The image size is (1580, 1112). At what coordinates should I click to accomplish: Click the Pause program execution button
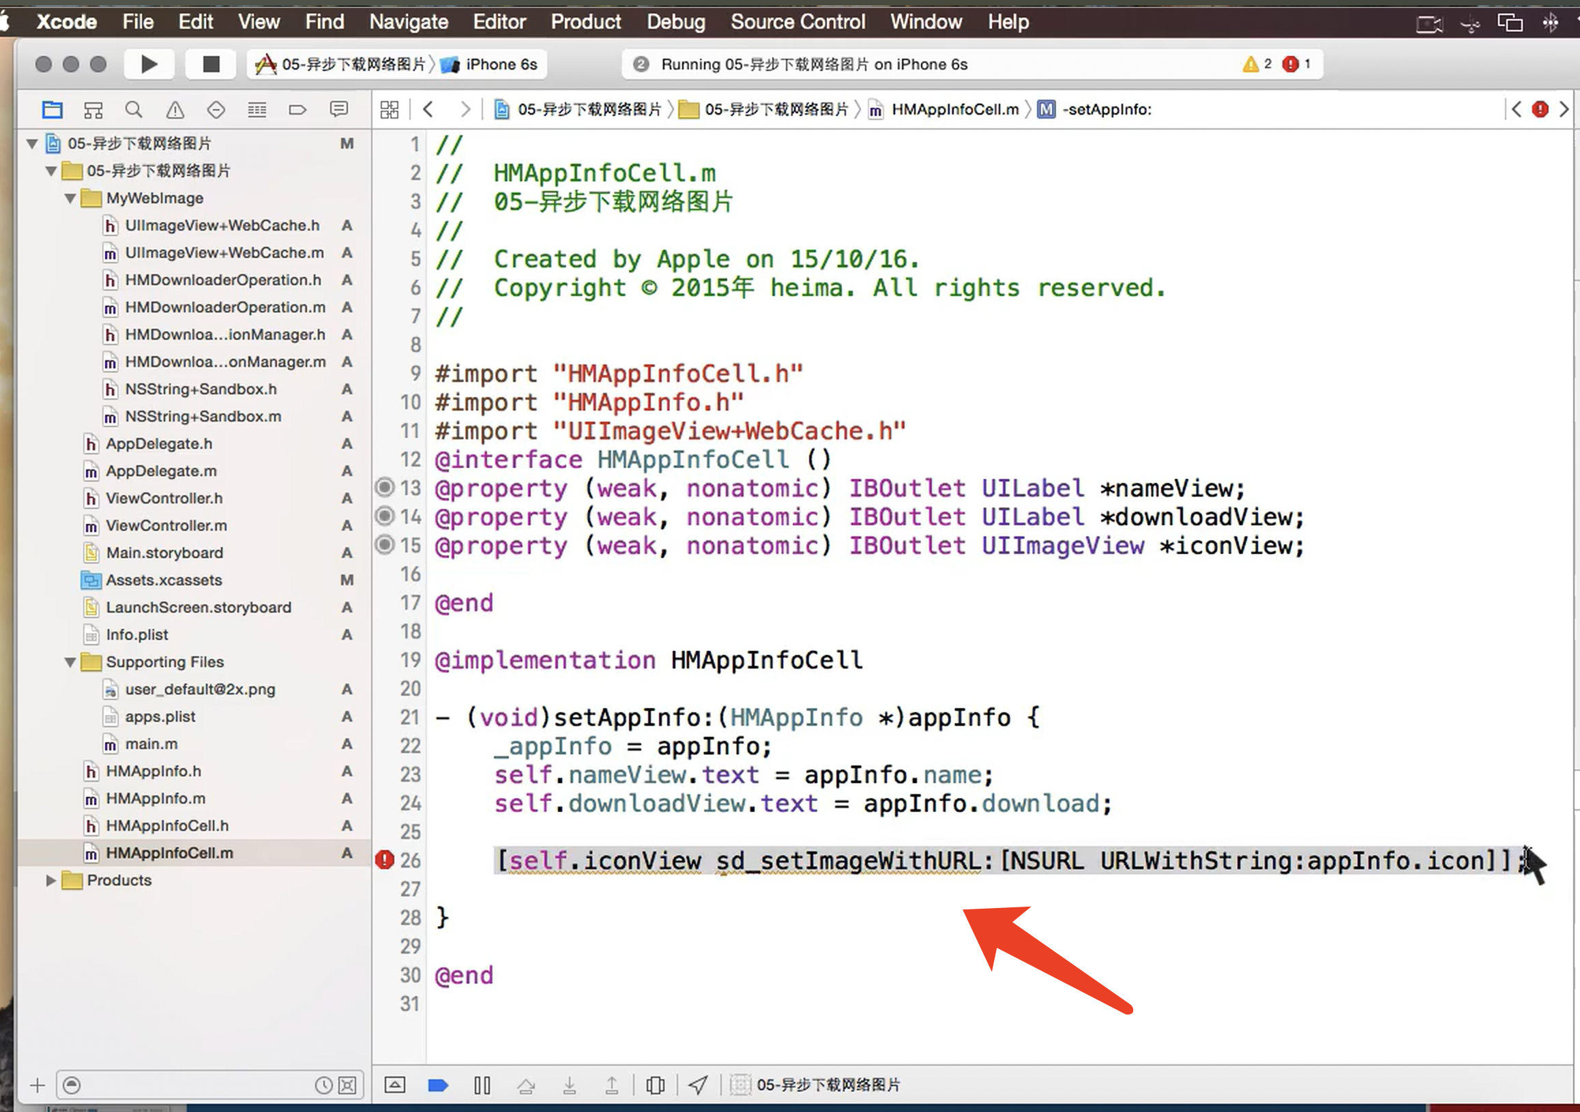[x=482, y=1085]
